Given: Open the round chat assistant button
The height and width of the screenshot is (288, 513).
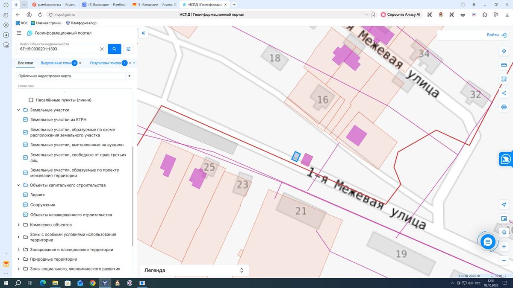Looking at the screenshot, I should pos(488,242).
